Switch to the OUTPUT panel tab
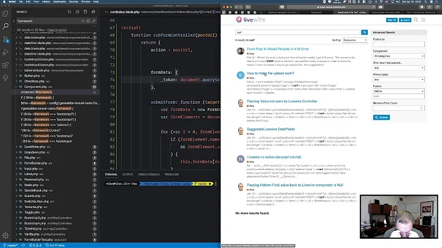The image size is (442, 248). (128, 174)
